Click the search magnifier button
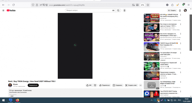The image size is (192, 103). (118, 10)
